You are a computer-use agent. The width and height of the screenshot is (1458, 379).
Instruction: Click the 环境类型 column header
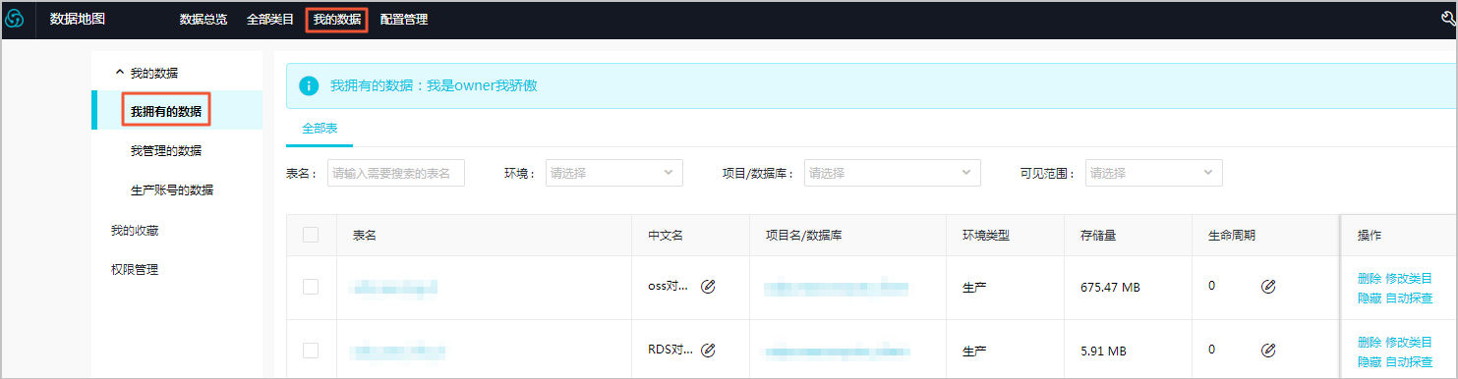pyautogui.click(x=986, y=236)
